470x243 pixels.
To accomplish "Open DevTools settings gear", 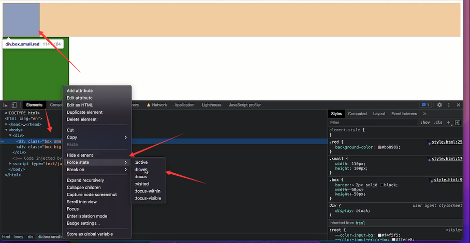I will [439, 105].
